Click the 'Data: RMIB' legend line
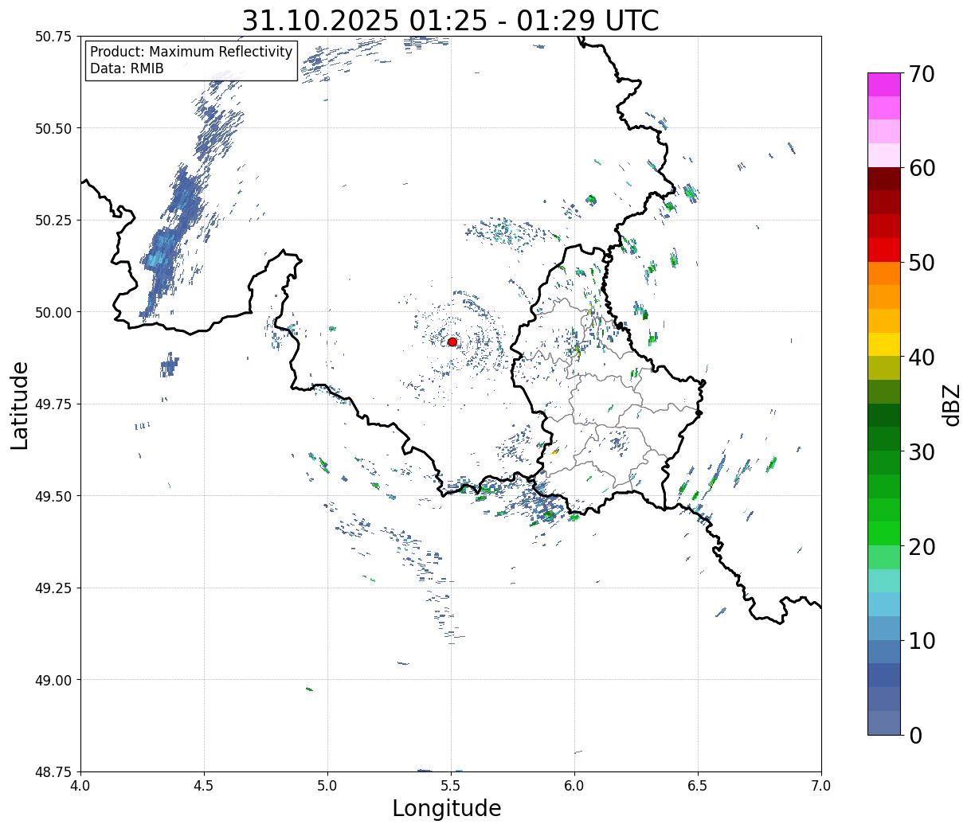 tap(127, 69)
